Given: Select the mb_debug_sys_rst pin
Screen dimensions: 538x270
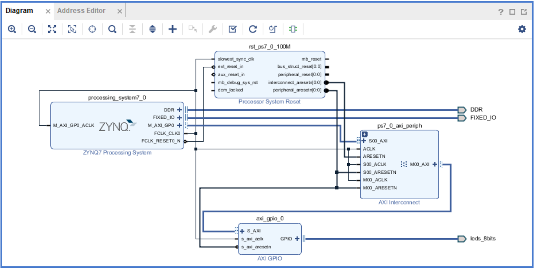Looking at the screenshot, I should coord(238,82).
